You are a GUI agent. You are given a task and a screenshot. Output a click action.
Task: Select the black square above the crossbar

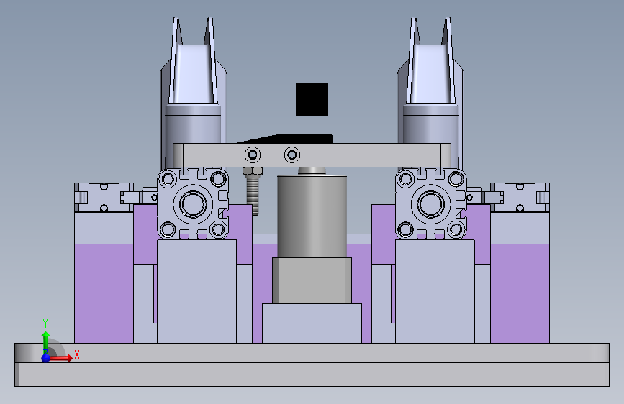pyautogui.click(x=312, y=99)
